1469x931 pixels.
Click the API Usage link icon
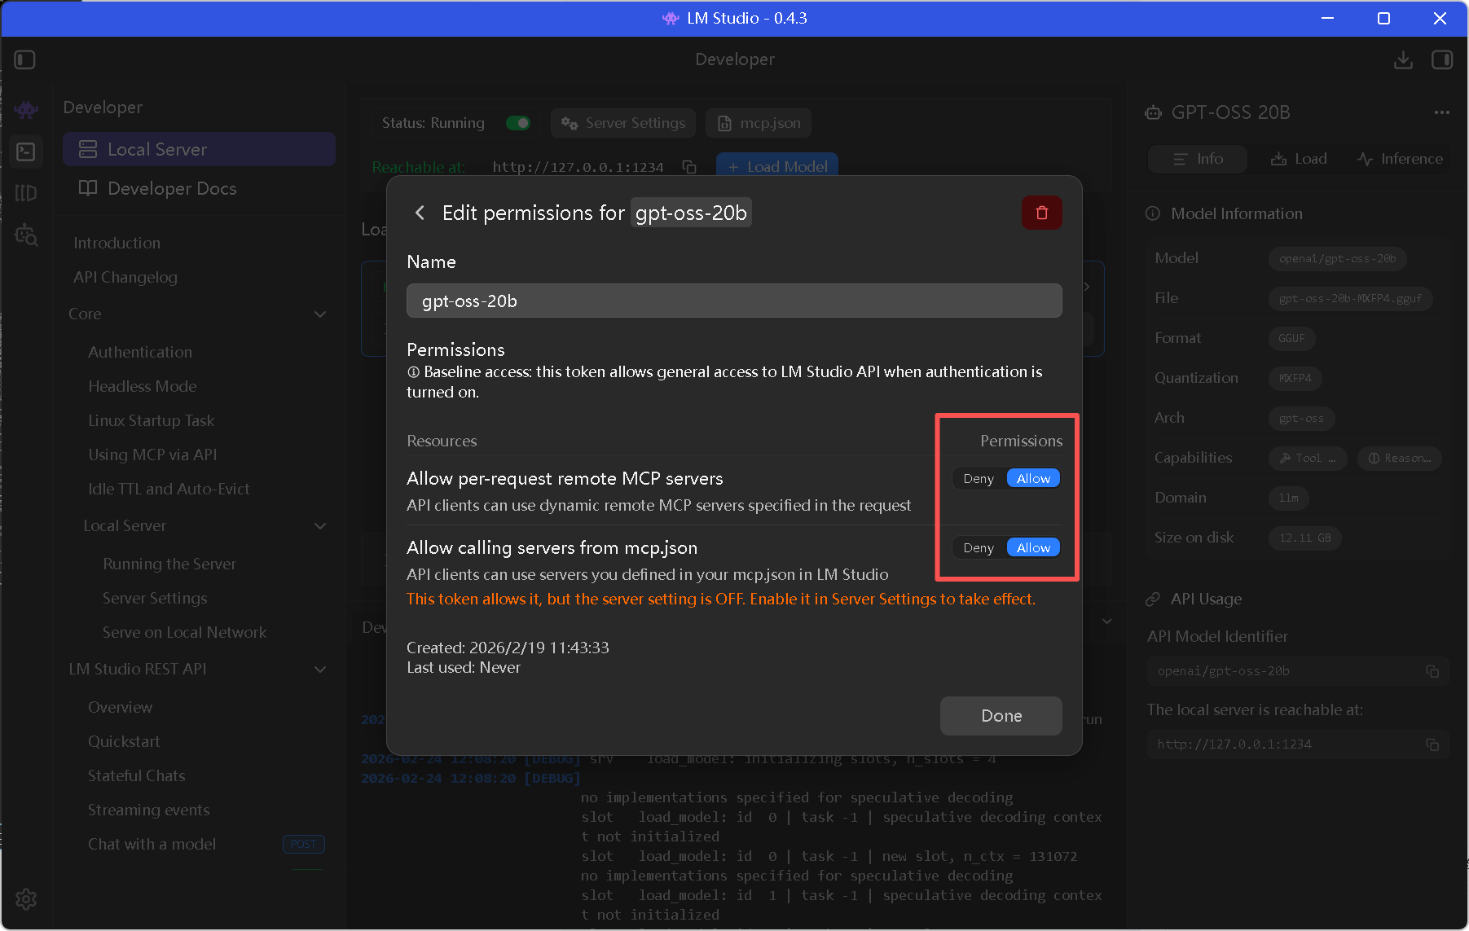point(1153,599)
